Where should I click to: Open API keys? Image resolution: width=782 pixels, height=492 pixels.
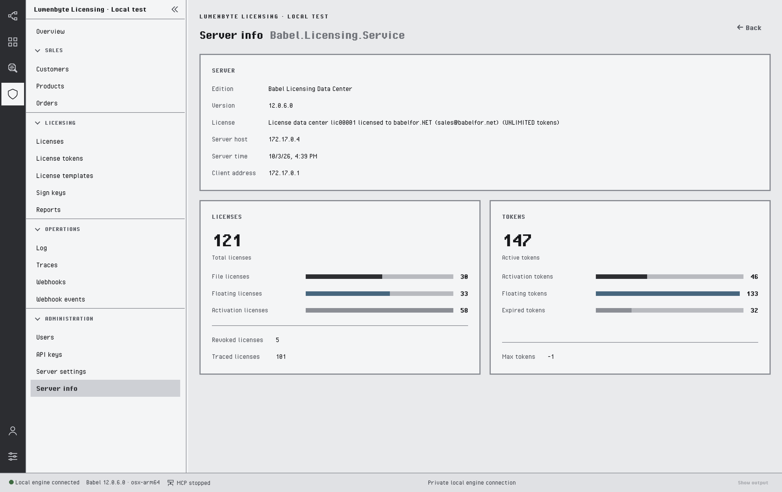tap(105, 355)
